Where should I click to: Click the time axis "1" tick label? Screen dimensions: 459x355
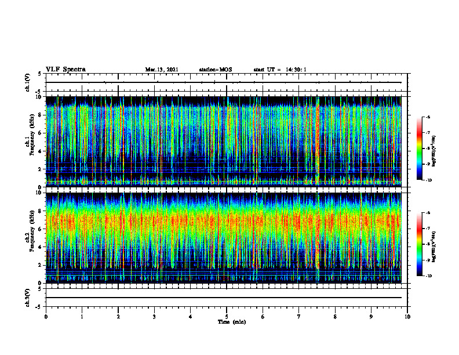click(82, 317)
